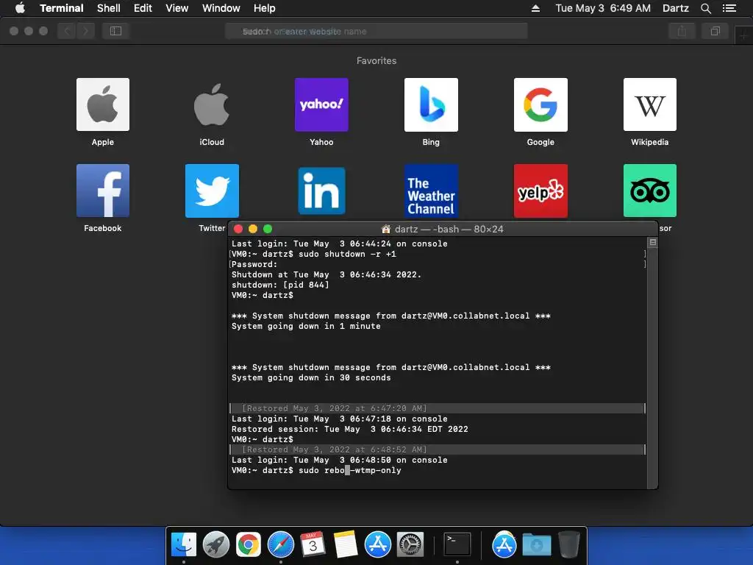The height and width of the screenshot is (565, 753).
Task: Open the Window menu
Action: [x=221, y=8]
